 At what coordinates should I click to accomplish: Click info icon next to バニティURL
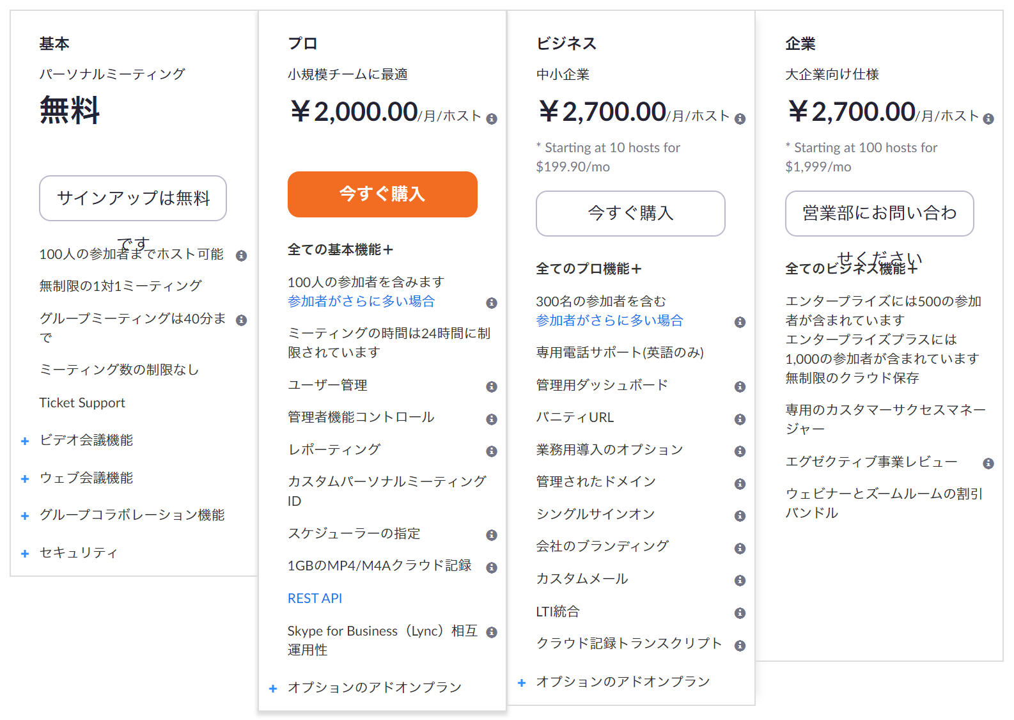740,419
